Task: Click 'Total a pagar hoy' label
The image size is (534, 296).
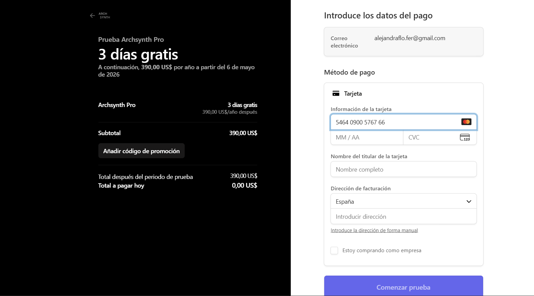Action: point(121,186)
